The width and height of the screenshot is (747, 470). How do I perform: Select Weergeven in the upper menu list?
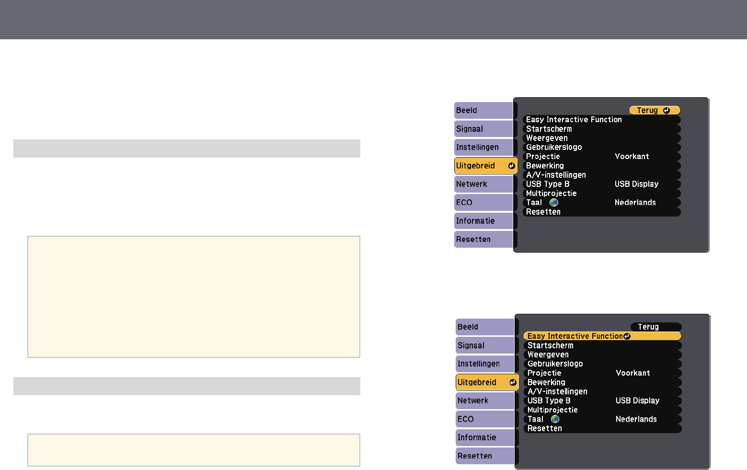point(602,138)
